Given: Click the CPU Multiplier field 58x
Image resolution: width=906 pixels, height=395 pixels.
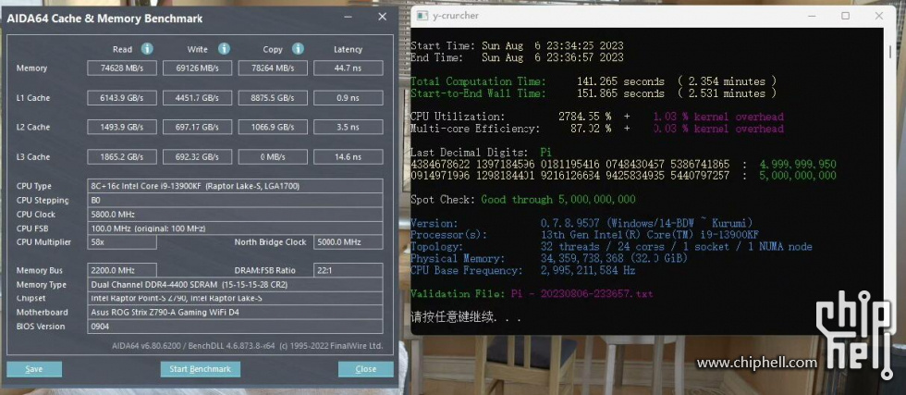Looking at the screenshot, I should 122,241.
